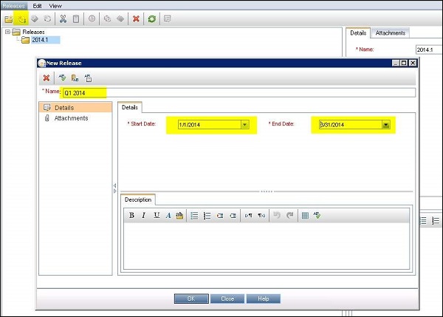443x317 pixels.
Task: Collapse the Releases tree root
Action: (x=7, y=33)
